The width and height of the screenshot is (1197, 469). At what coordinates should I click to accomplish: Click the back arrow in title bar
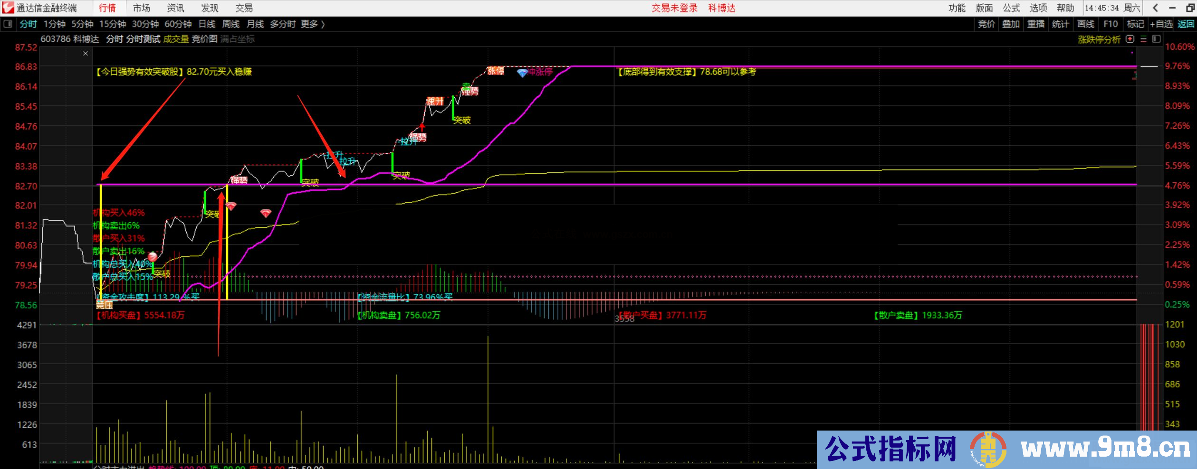[x=1156, y=8]
